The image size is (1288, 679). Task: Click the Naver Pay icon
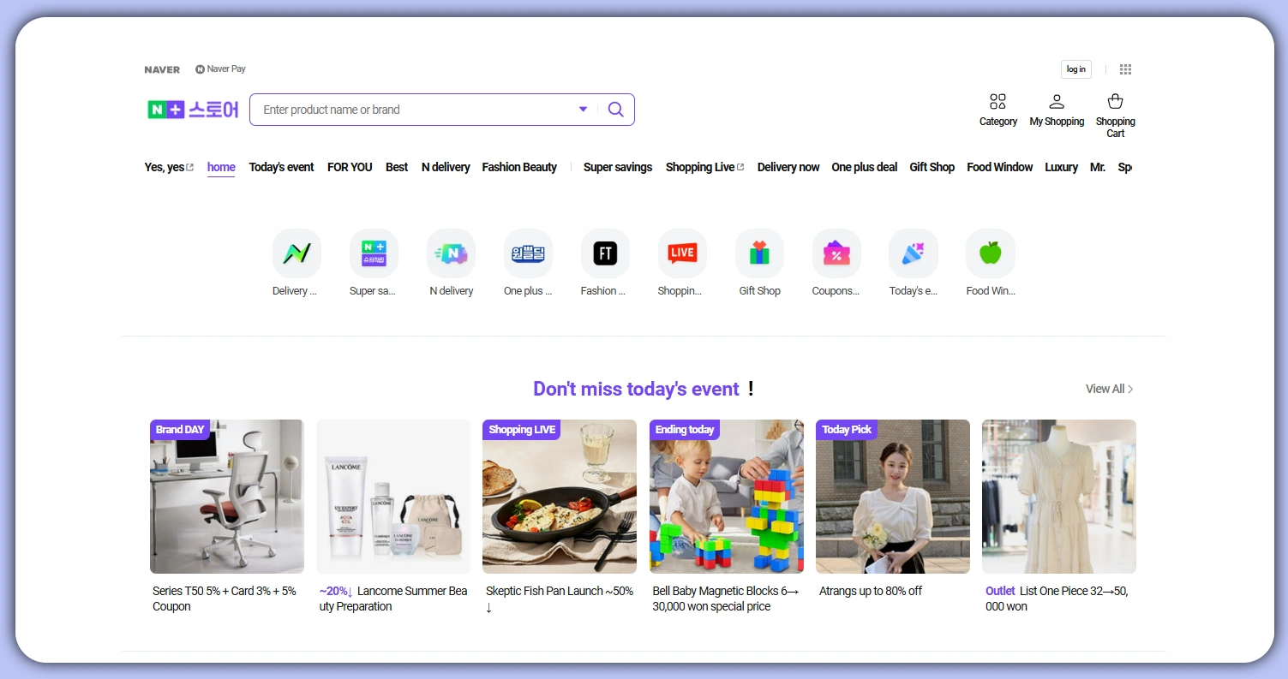point(200,68)
